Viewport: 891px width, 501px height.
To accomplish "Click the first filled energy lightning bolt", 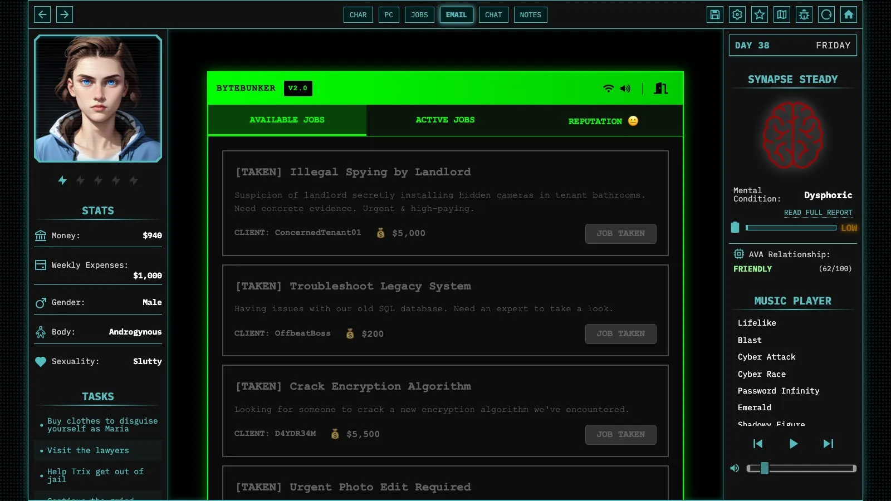I will pyautogui.click(x=62, y=180).
